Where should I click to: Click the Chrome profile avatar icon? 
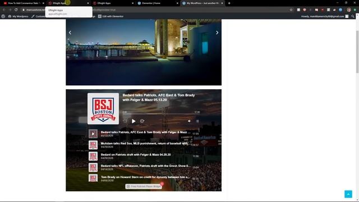click(x=349, y=10)
